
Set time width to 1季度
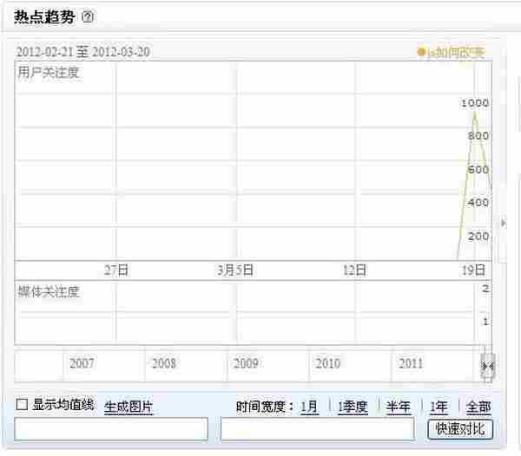pyautogui.click(x=353, y=407)
